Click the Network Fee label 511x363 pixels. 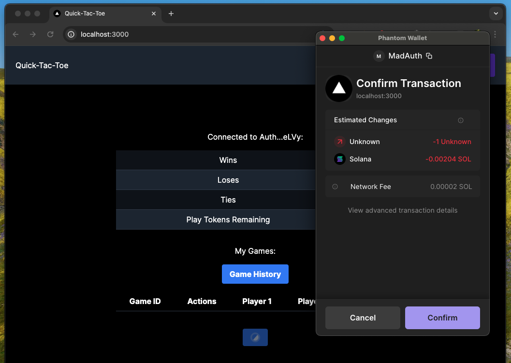pos(370,187)
